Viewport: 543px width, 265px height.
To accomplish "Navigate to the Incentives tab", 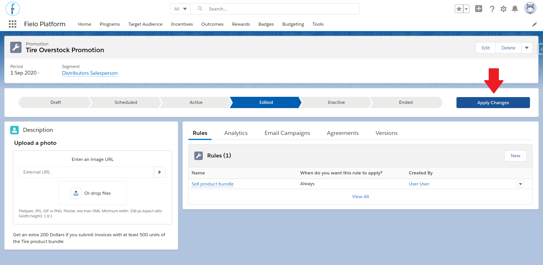I will [182, 24].
